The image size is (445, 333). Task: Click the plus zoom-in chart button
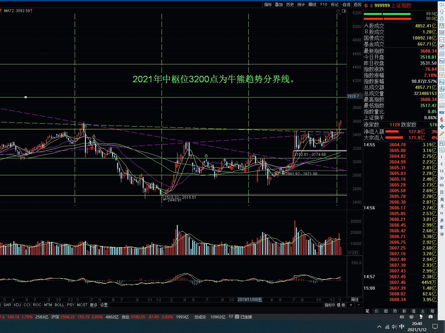click(x=351, y=305)
